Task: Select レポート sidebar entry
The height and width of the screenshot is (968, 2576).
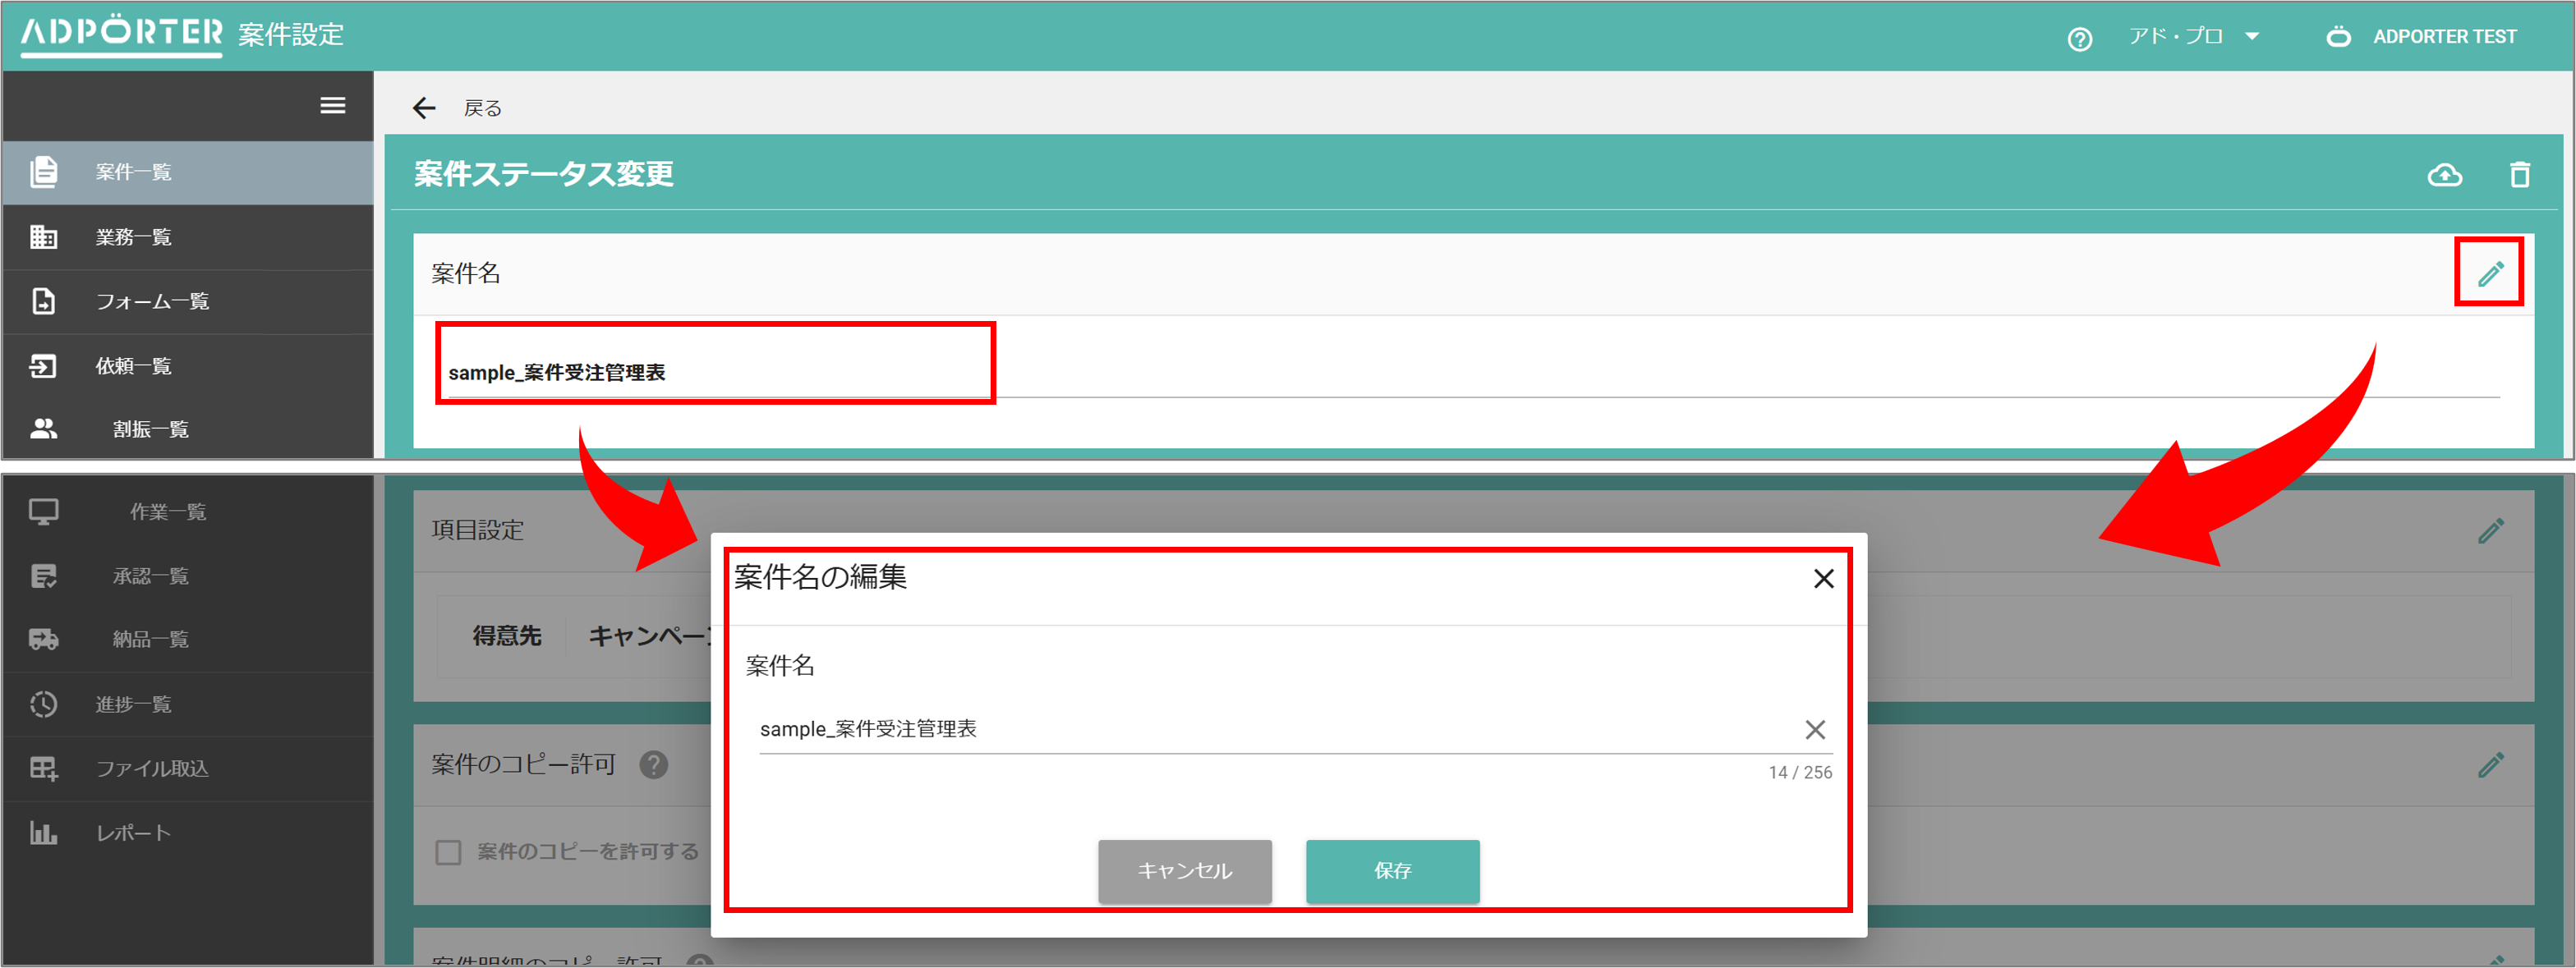Action: tap(188, 833)
